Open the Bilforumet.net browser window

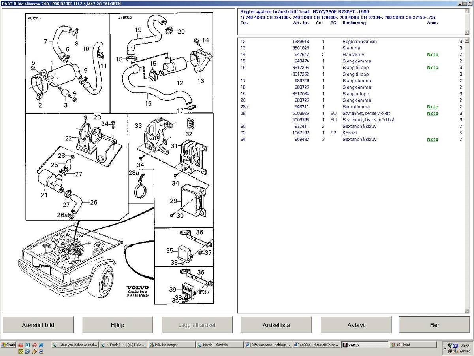coord(268,345)
